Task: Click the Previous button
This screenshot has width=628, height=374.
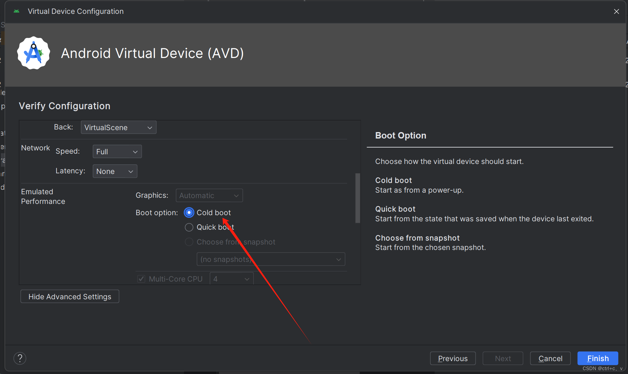Action: point(453,358)
